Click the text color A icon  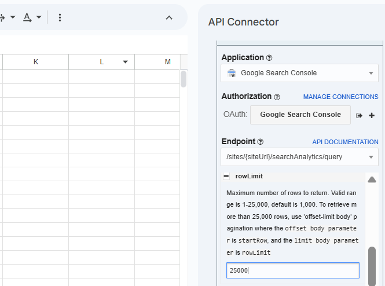(x=27, y=17)
